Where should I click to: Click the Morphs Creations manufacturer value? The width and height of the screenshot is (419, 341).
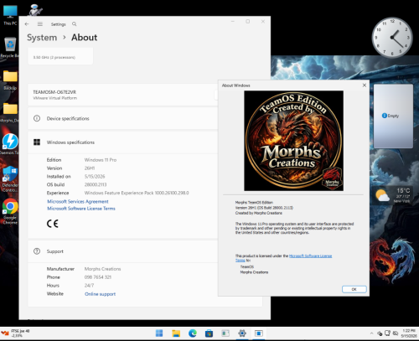click(x=102, y=269)
